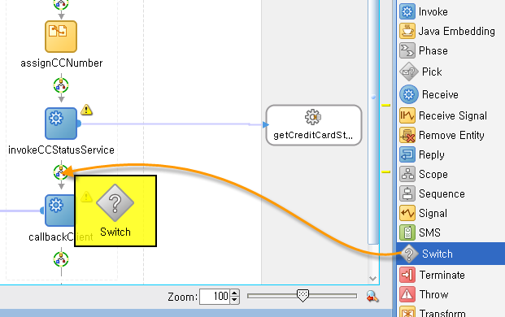Click the Switch question-mark diamond in palette
This screenshot has width=505, height=317.
click(409, 254)
